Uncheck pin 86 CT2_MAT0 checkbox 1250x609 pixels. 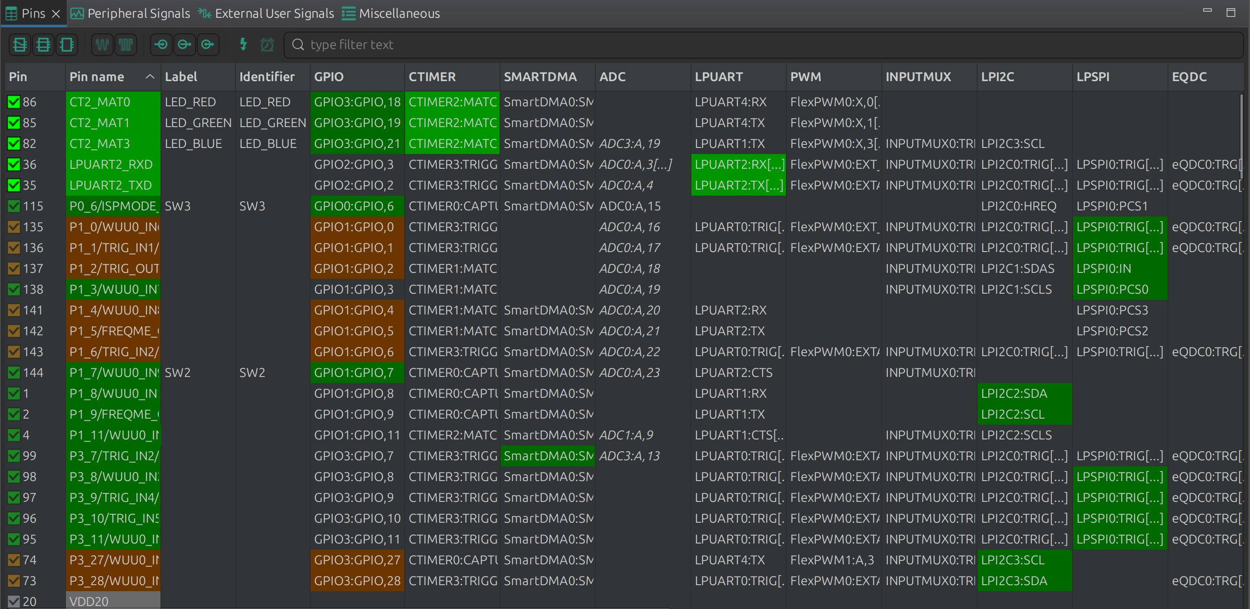[x=13, y=102]
